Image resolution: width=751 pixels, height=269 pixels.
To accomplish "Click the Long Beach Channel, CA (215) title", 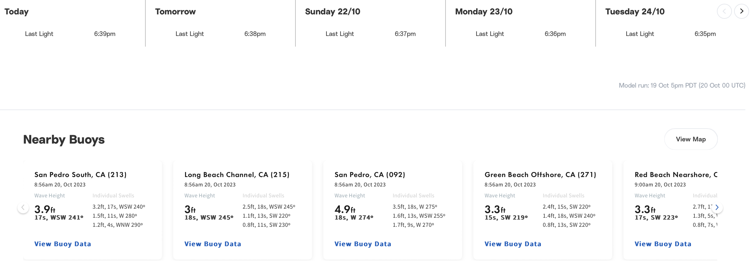I will point(237,175).
